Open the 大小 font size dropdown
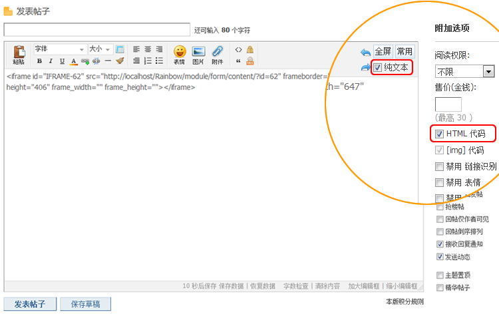The height and width of the screenshot is (314, 499). 100,49
